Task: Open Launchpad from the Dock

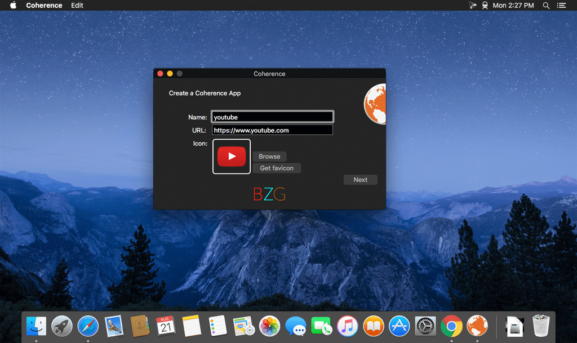Action: tap(62, 326)
